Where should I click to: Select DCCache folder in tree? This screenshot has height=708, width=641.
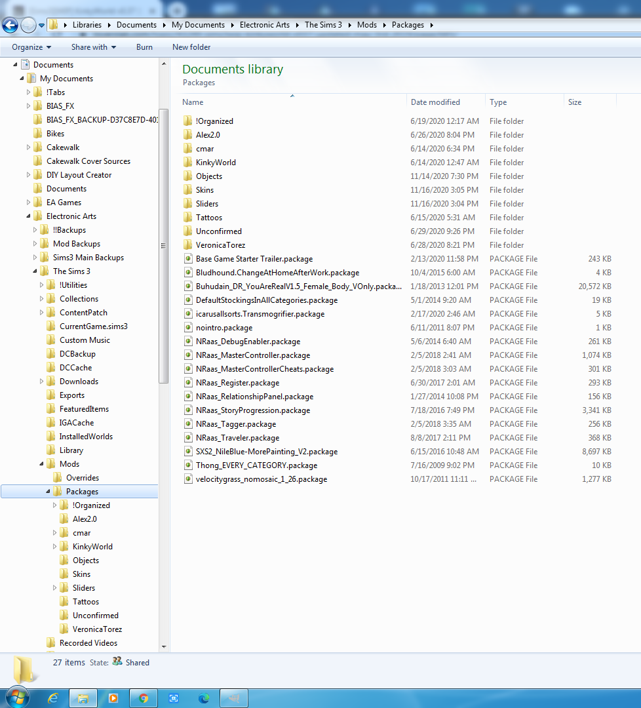[76, 368]
